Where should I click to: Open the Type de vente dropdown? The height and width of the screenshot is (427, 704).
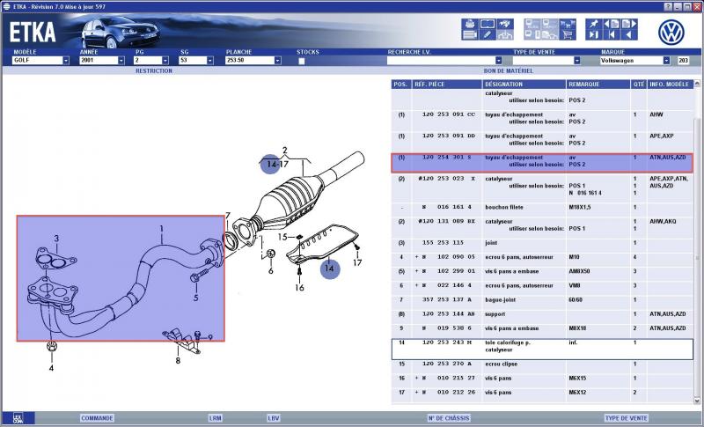coord(577,61)
